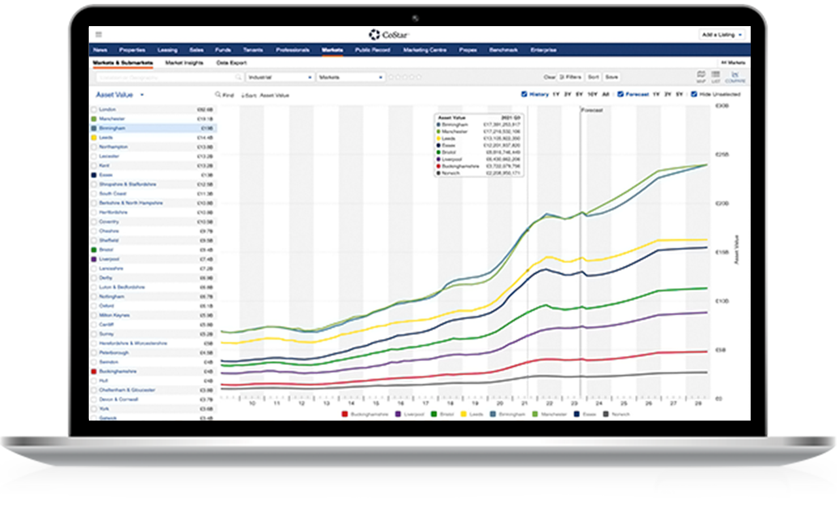This screenshot has height=512, width=837.
Task: Switch to List view icon
Action: [715, 75]
